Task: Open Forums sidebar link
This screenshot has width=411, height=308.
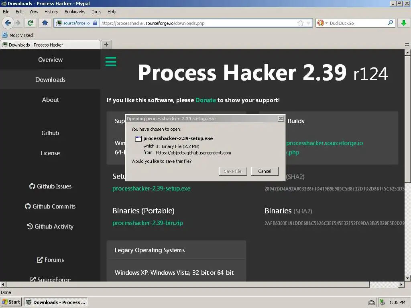Action: (x=50, y=260)
